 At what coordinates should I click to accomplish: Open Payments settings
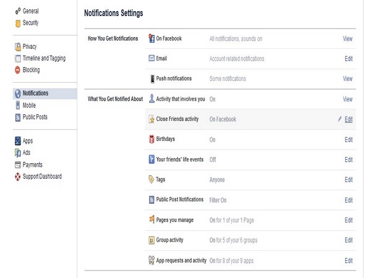pyautogui.click(x=32, y=165)
